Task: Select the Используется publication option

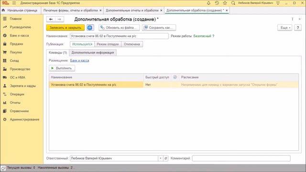Action: (x=82, y=44)
